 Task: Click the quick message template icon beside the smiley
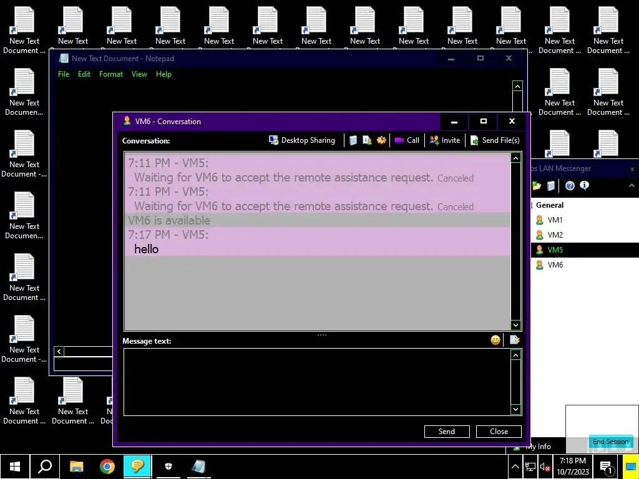pos(514,340)
